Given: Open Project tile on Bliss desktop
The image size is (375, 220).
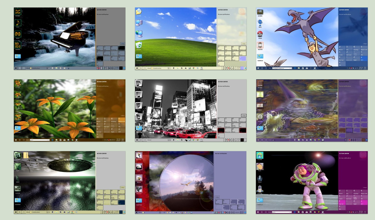Looking at the screenshot, I should [235, 59].
